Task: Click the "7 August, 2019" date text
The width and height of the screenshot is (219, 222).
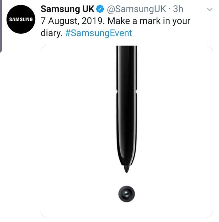Action: coord(73,21)
